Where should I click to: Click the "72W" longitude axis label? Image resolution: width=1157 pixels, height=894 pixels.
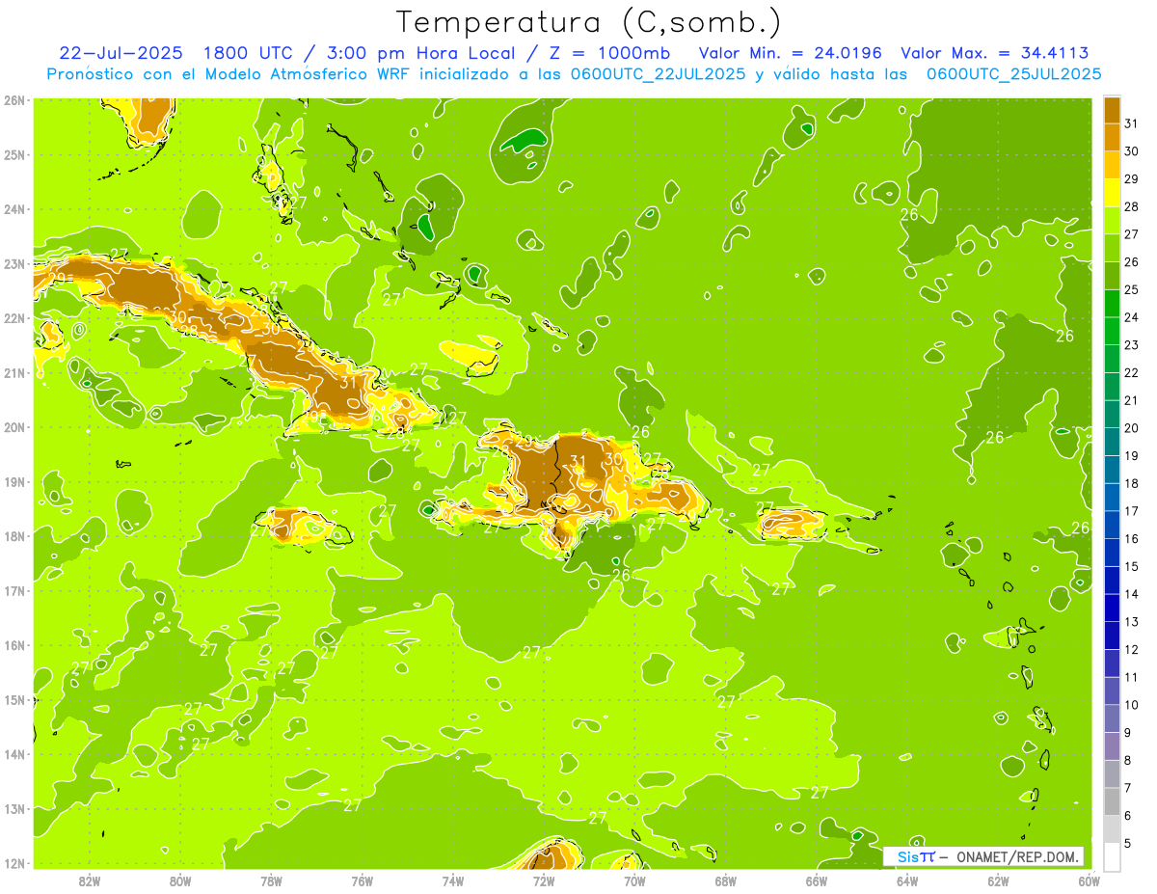coord(544,880)
